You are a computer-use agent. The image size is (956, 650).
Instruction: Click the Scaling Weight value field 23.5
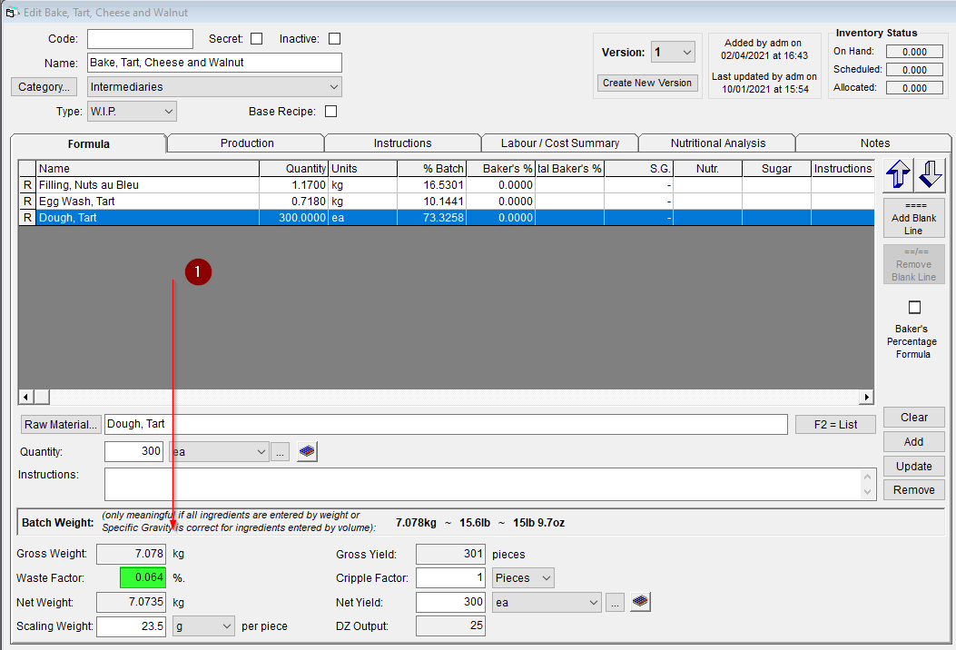click(131, 626)
